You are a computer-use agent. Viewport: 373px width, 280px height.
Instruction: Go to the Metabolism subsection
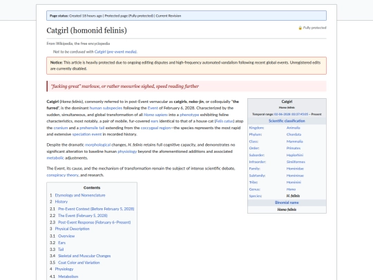click(68, 277)
